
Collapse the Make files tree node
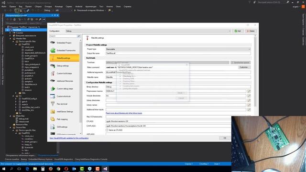(x=10, y=116)
